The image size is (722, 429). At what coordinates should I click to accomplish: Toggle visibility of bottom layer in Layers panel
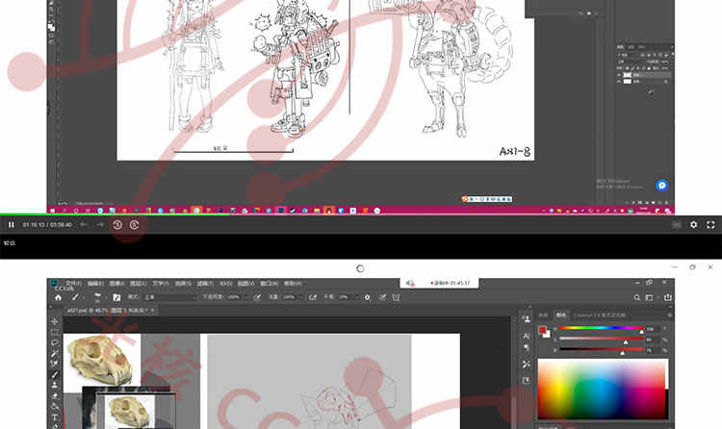[621, 83]
